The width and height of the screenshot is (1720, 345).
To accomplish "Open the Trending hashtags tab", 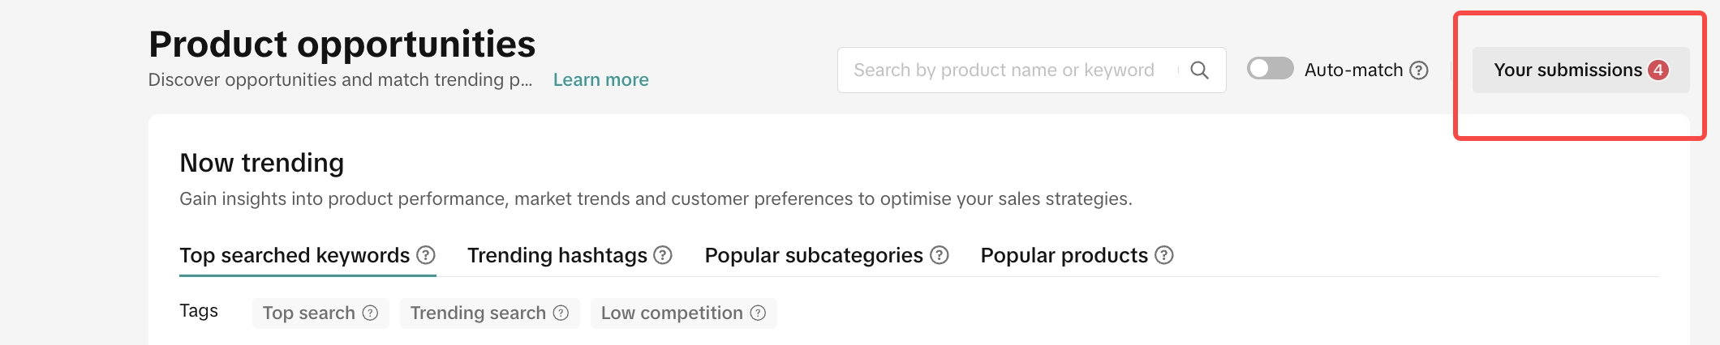I will pyautogui.click(x=557, y=255).
